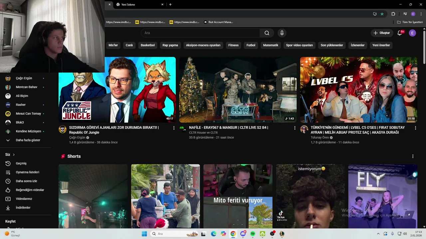Open Microsoft Edge from the taskbar
Image resolution: width=426 pixels, height=239 pixels.
[x=213, y=234]
